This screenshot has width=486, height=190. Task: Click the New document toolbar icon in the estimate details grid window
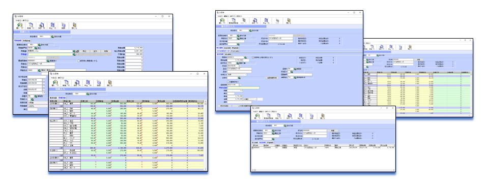(x=66, y=83)
